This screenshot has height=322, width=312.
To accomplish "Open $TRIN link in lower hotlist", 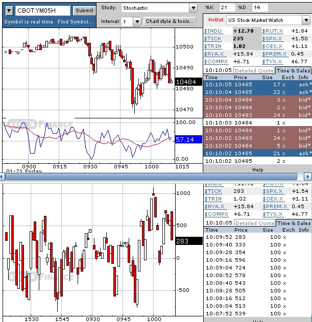I will [x=213, y=199].
